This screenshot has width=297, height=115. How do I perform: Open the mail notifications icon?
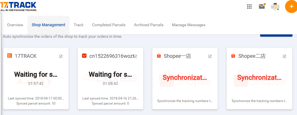pyautogui.click(x=262, y=6)
